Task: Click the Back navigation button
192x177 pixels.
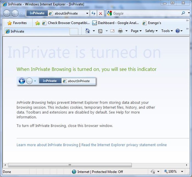Action: 7,13
